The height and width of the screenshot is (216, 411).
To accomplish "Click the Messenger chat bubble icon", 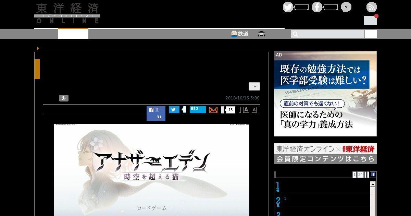I will 346,7.
